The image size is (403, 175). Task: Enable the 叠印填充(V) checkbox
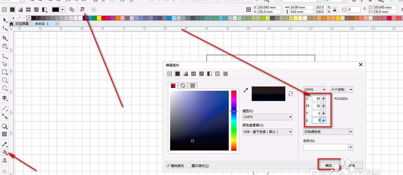point(189,166)
